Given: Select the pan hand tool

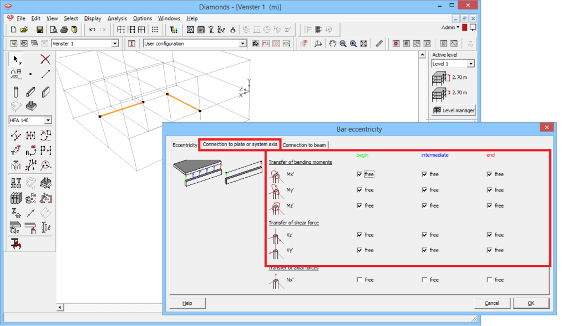Looking at the screenshot, I should point(332,43).
